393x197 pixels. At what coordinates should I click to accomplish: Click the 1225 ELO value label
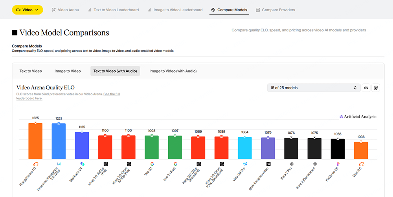[x=35, y=118]
